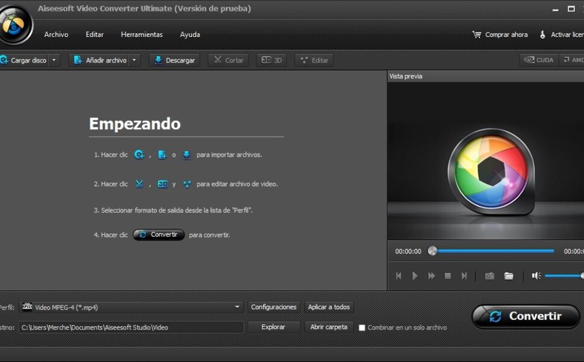584x362 pixels.
Task: Click the Vista previa panel title
Action: [x=406, y=76]
